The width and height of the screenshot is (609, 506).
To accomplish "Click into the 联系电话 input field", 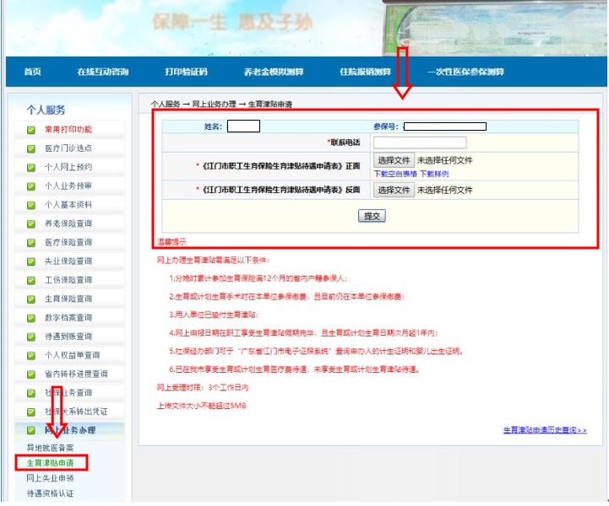I will coord(420,143).
